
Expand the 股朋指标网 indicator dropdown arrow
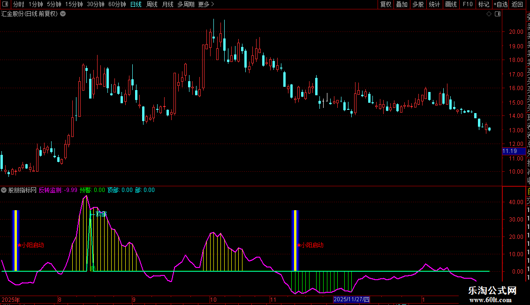click(x=4, y=190)
